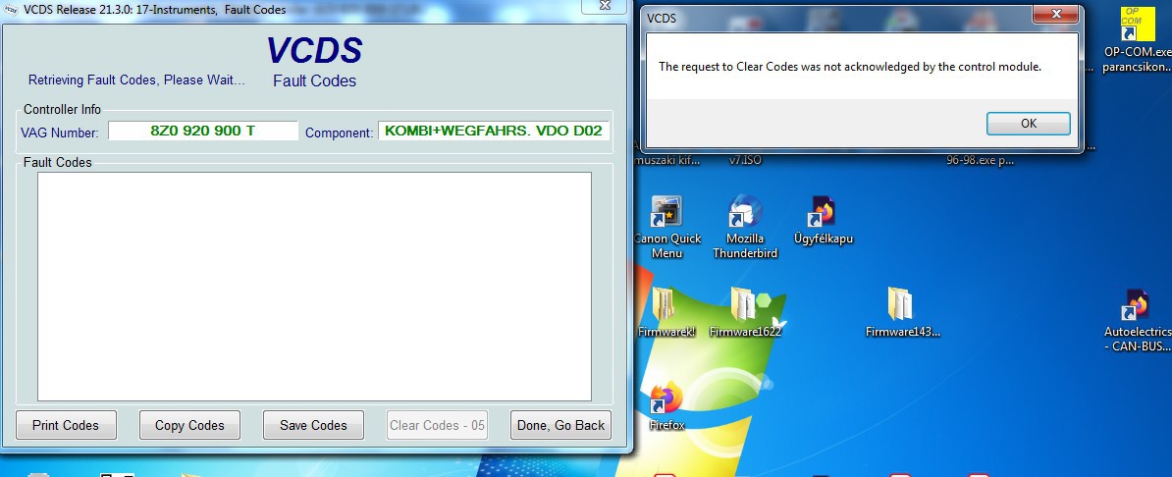This screenshot has height=477, width=1172.
Task: Select the Firmwarek! folder icon
Action: [666, 312]
